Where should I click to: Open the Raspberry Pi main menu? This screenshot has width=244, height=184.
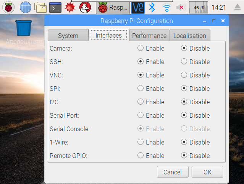pos(8,7)
